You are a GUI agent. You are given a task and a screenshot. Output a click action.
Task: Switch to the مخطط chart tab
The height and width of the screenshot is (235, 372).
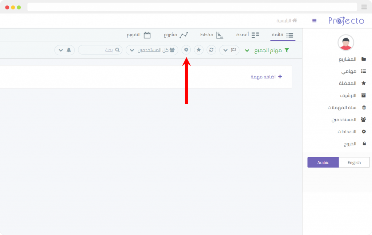[x=212, y=35]
